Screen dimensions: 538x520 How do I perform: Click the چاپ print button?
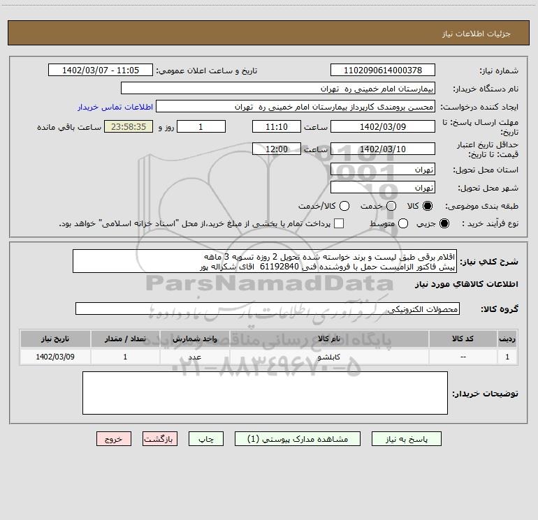point(206,439)
